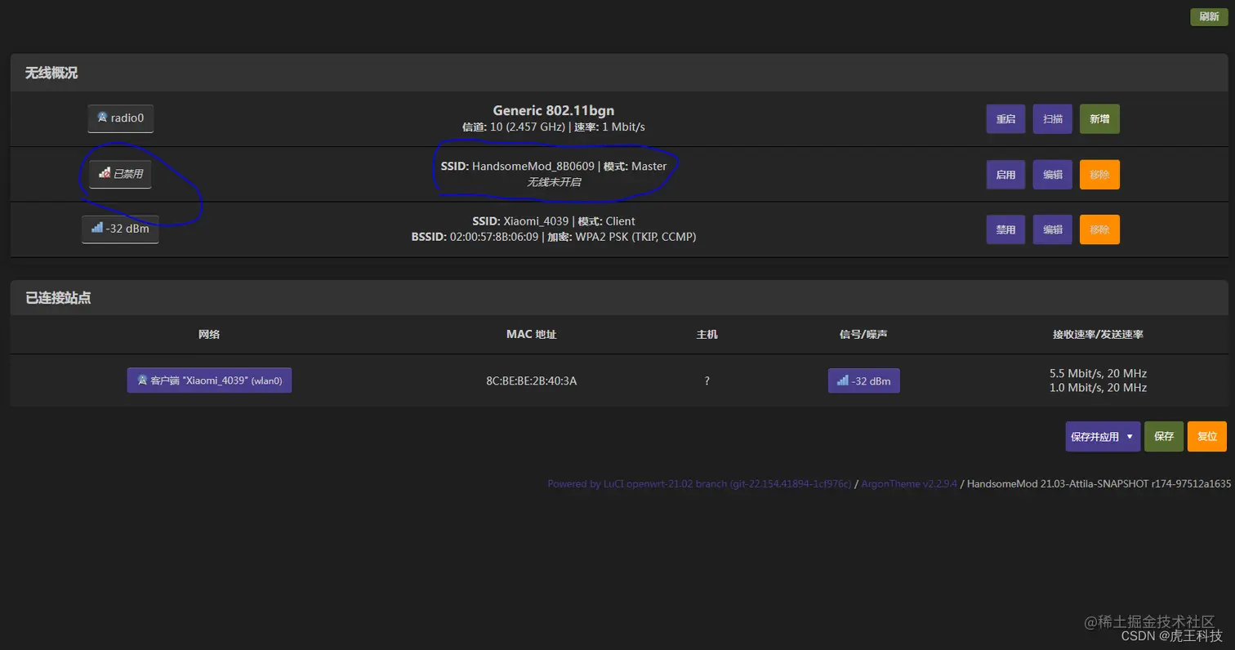Click the green 保存 button
This screenshot has height=650, width=1235.
[1164, 437]
